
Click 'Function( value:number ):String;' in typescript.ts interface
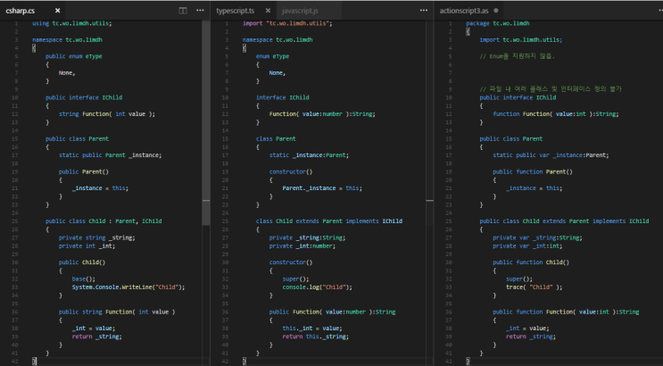322,114
